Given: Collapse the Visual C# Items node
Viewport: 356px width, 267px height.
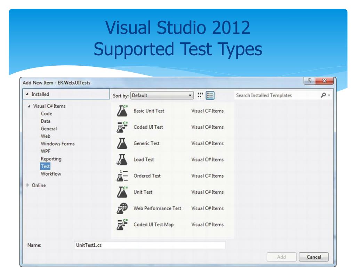Looking at the screenshot, I should (29, 106).
